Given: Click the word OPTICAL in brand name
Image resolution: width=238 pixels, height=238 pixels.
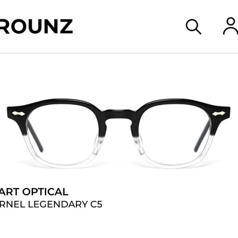Looking at the screenshot, I should tap(45, 192).
